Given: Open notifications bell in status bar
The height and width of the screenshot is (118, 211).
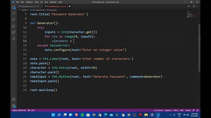Looking at the screenshot, I should coord(197,110).
